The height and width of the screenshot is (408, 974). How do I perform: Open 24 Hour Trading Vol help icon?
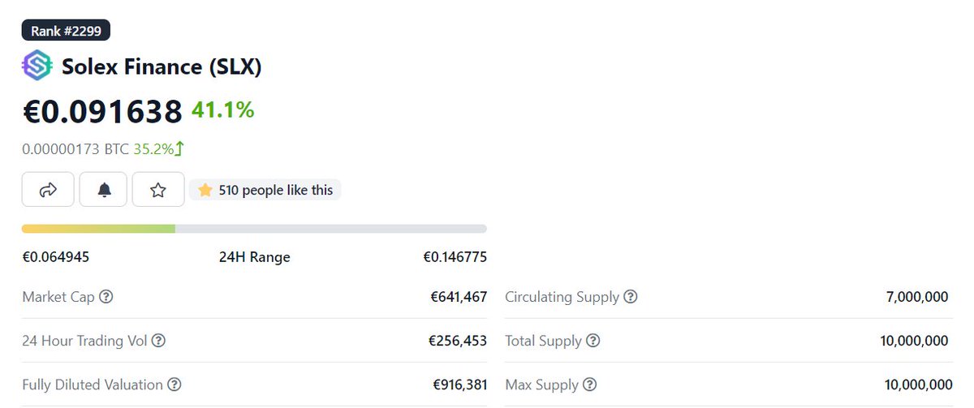159,341
